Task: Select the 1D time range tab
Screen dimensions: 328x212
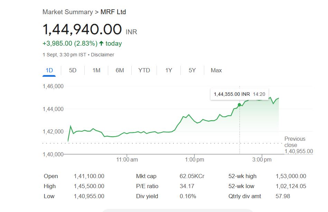Action: [x=49, y=70]
